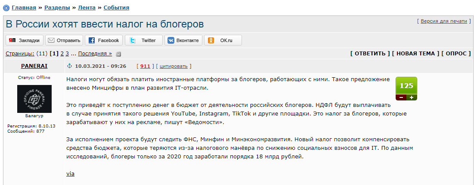Go to page 2 of the thread
Image resolution: width=474 pixels, height=185 pixels.
point(62,54)
